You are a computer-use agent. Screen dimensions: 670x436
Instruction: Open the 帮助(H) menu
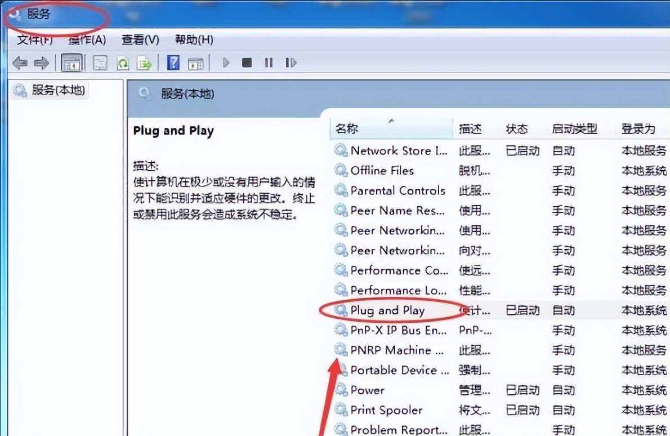(194, 40)
